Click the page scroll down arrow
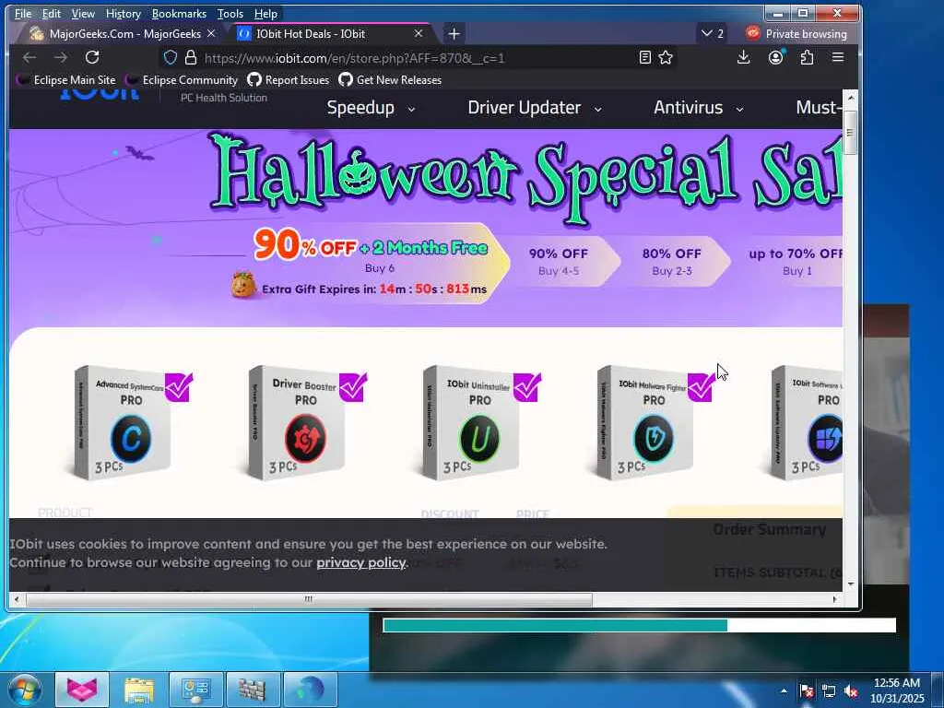Screen dimensions: 944x708 (x=850, y=584)
